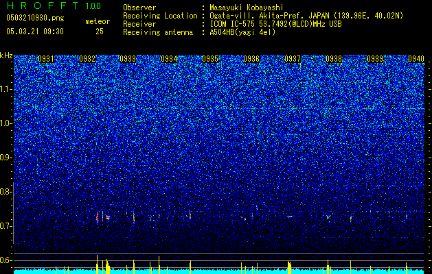
Task: Click the 'Receiving antenna' label
Action: coord(158,32)
